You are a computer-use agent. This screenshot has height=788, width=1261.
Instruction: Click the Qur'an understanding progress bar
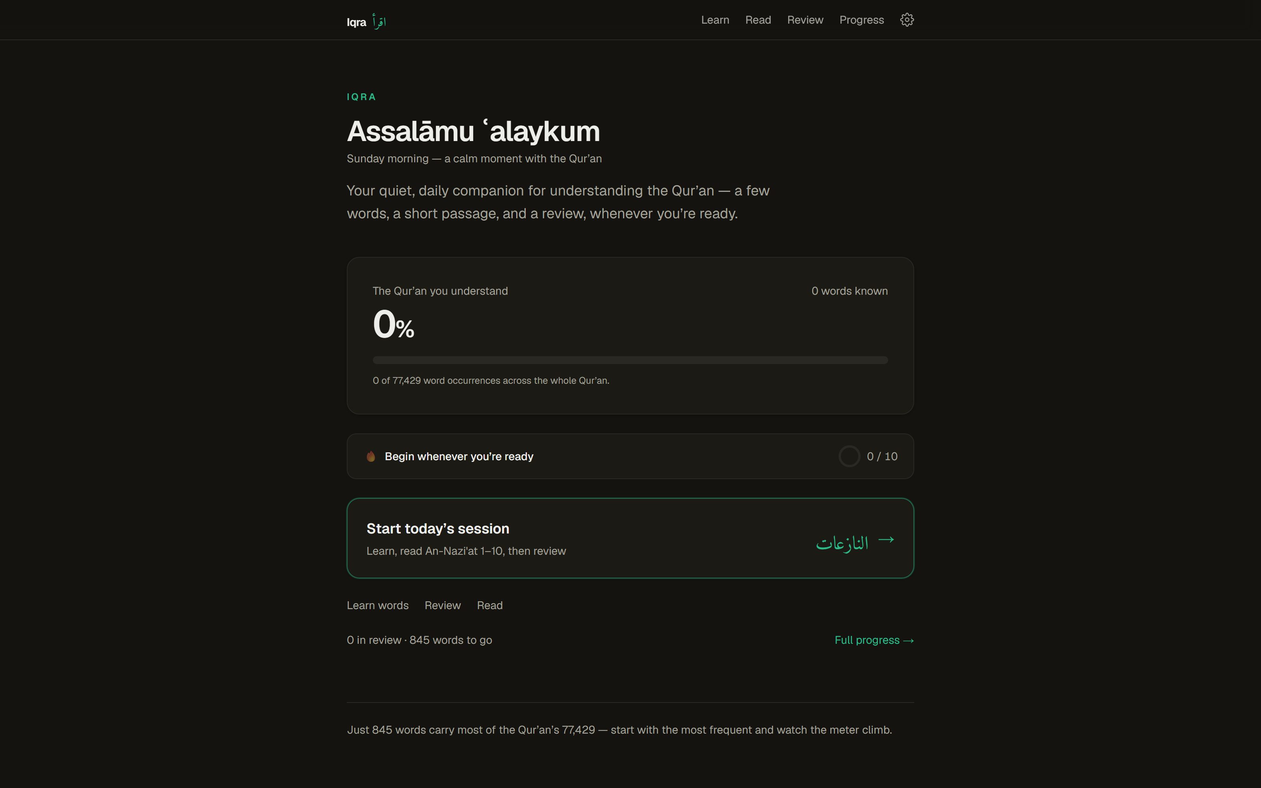(630, 360)
